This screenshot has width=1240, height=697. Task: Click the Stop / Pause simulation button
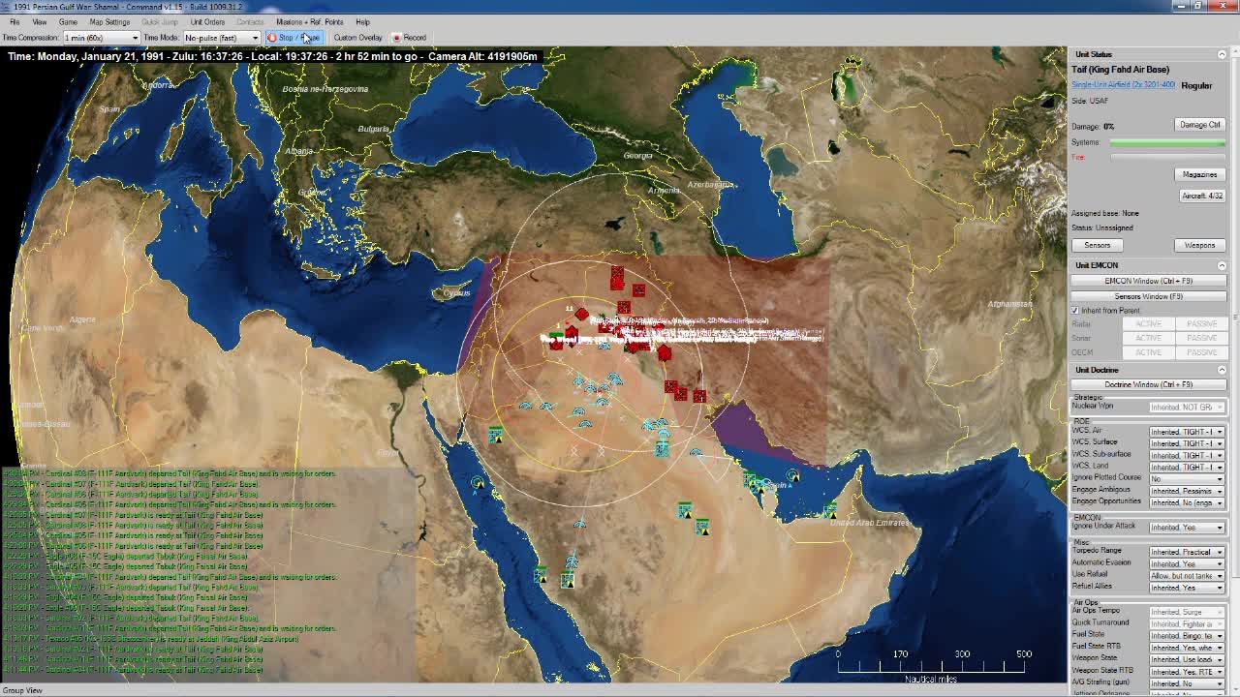tap(294, 38)
